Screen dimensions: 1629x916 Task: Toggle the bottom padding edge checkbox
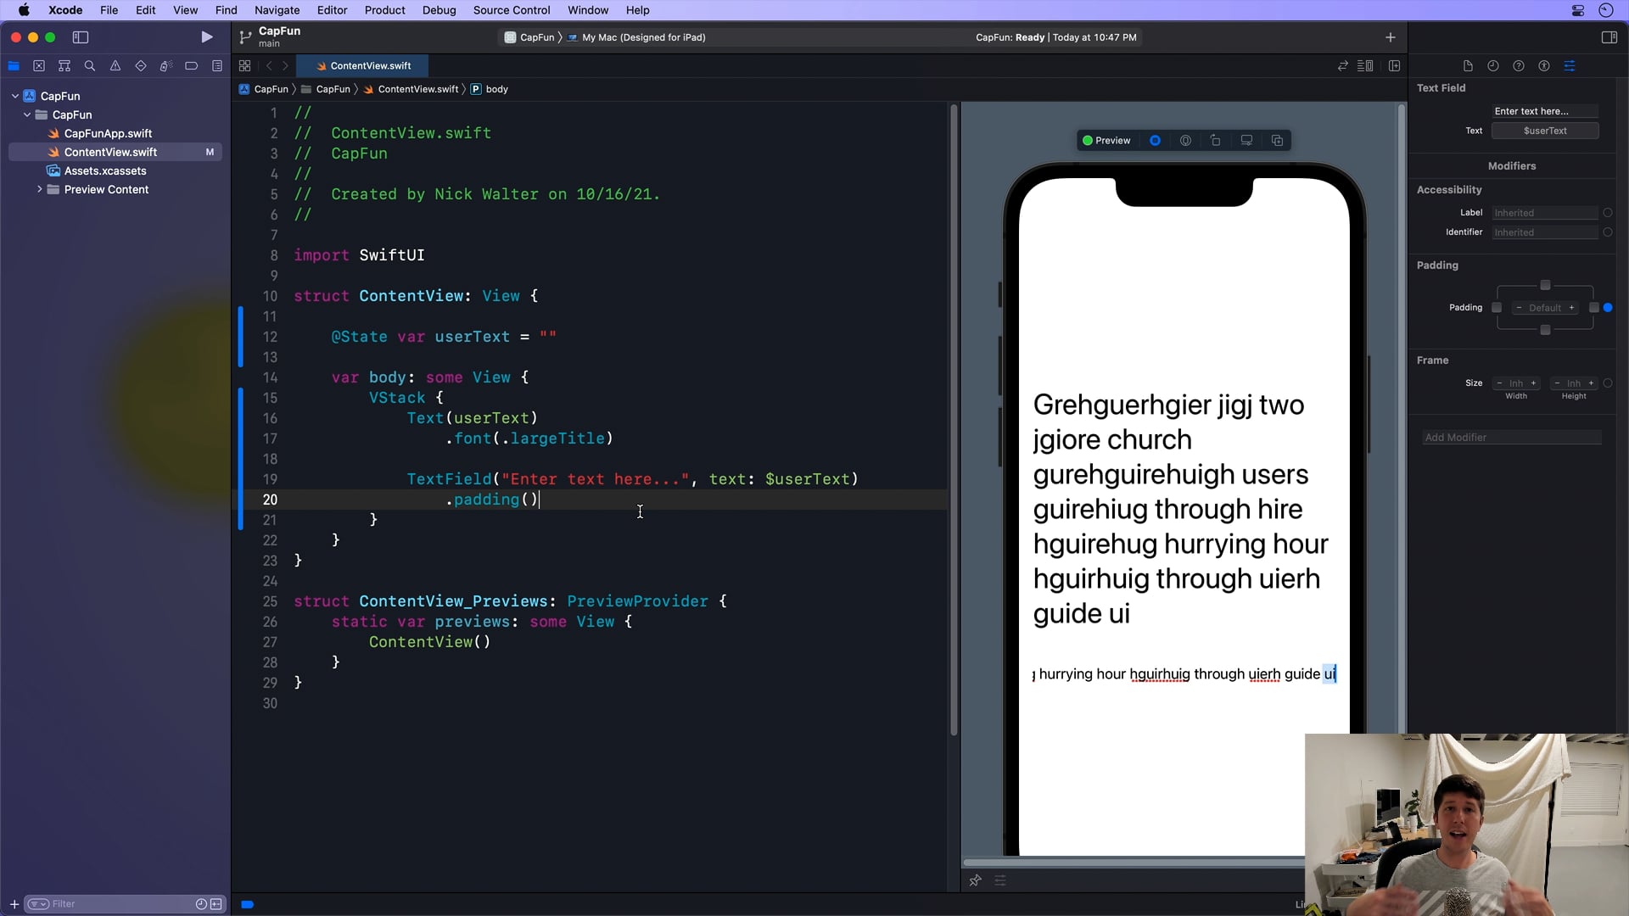[1545, 330]
